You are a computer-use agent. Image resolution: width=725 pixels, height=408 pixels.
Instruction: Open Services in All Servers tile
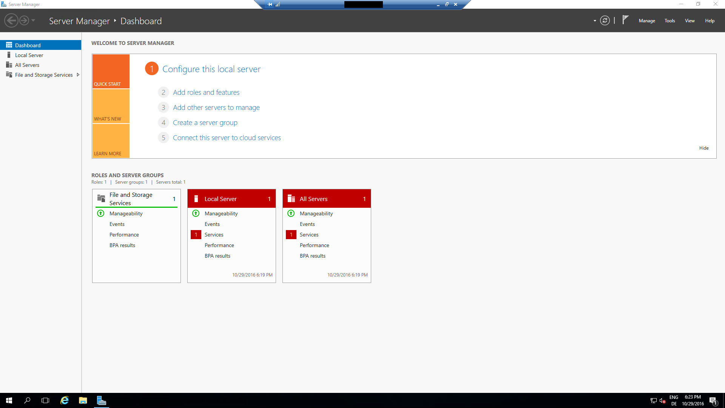coord(309,235)
